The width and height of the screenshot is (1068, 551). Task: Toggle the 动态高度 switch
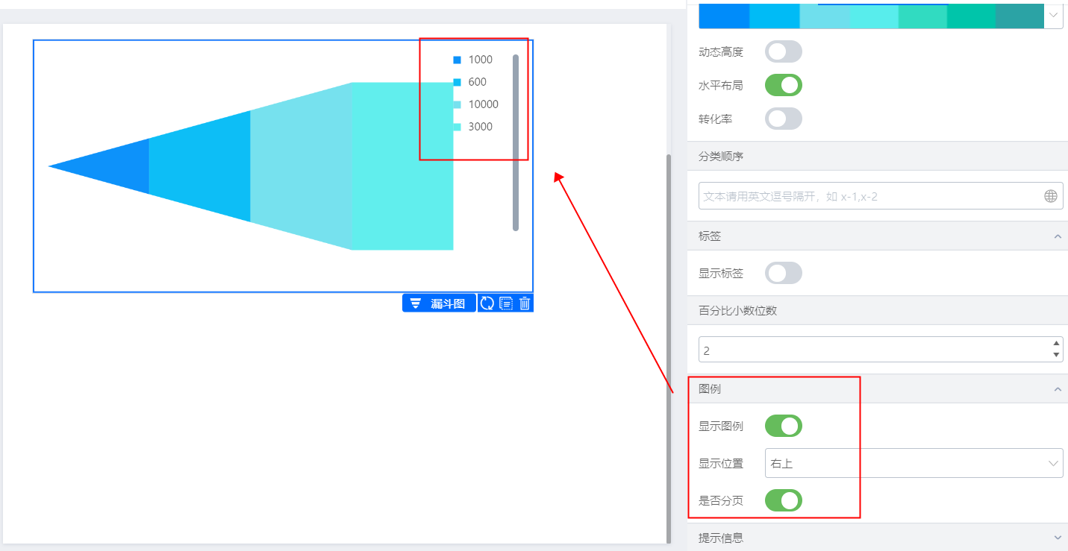tap(784, 51)
